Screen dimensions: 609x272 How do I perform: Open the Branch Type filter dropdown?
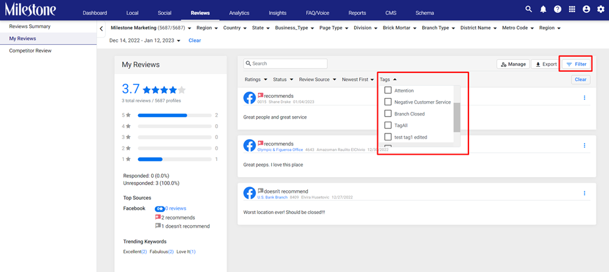click(x=438, y=28)
